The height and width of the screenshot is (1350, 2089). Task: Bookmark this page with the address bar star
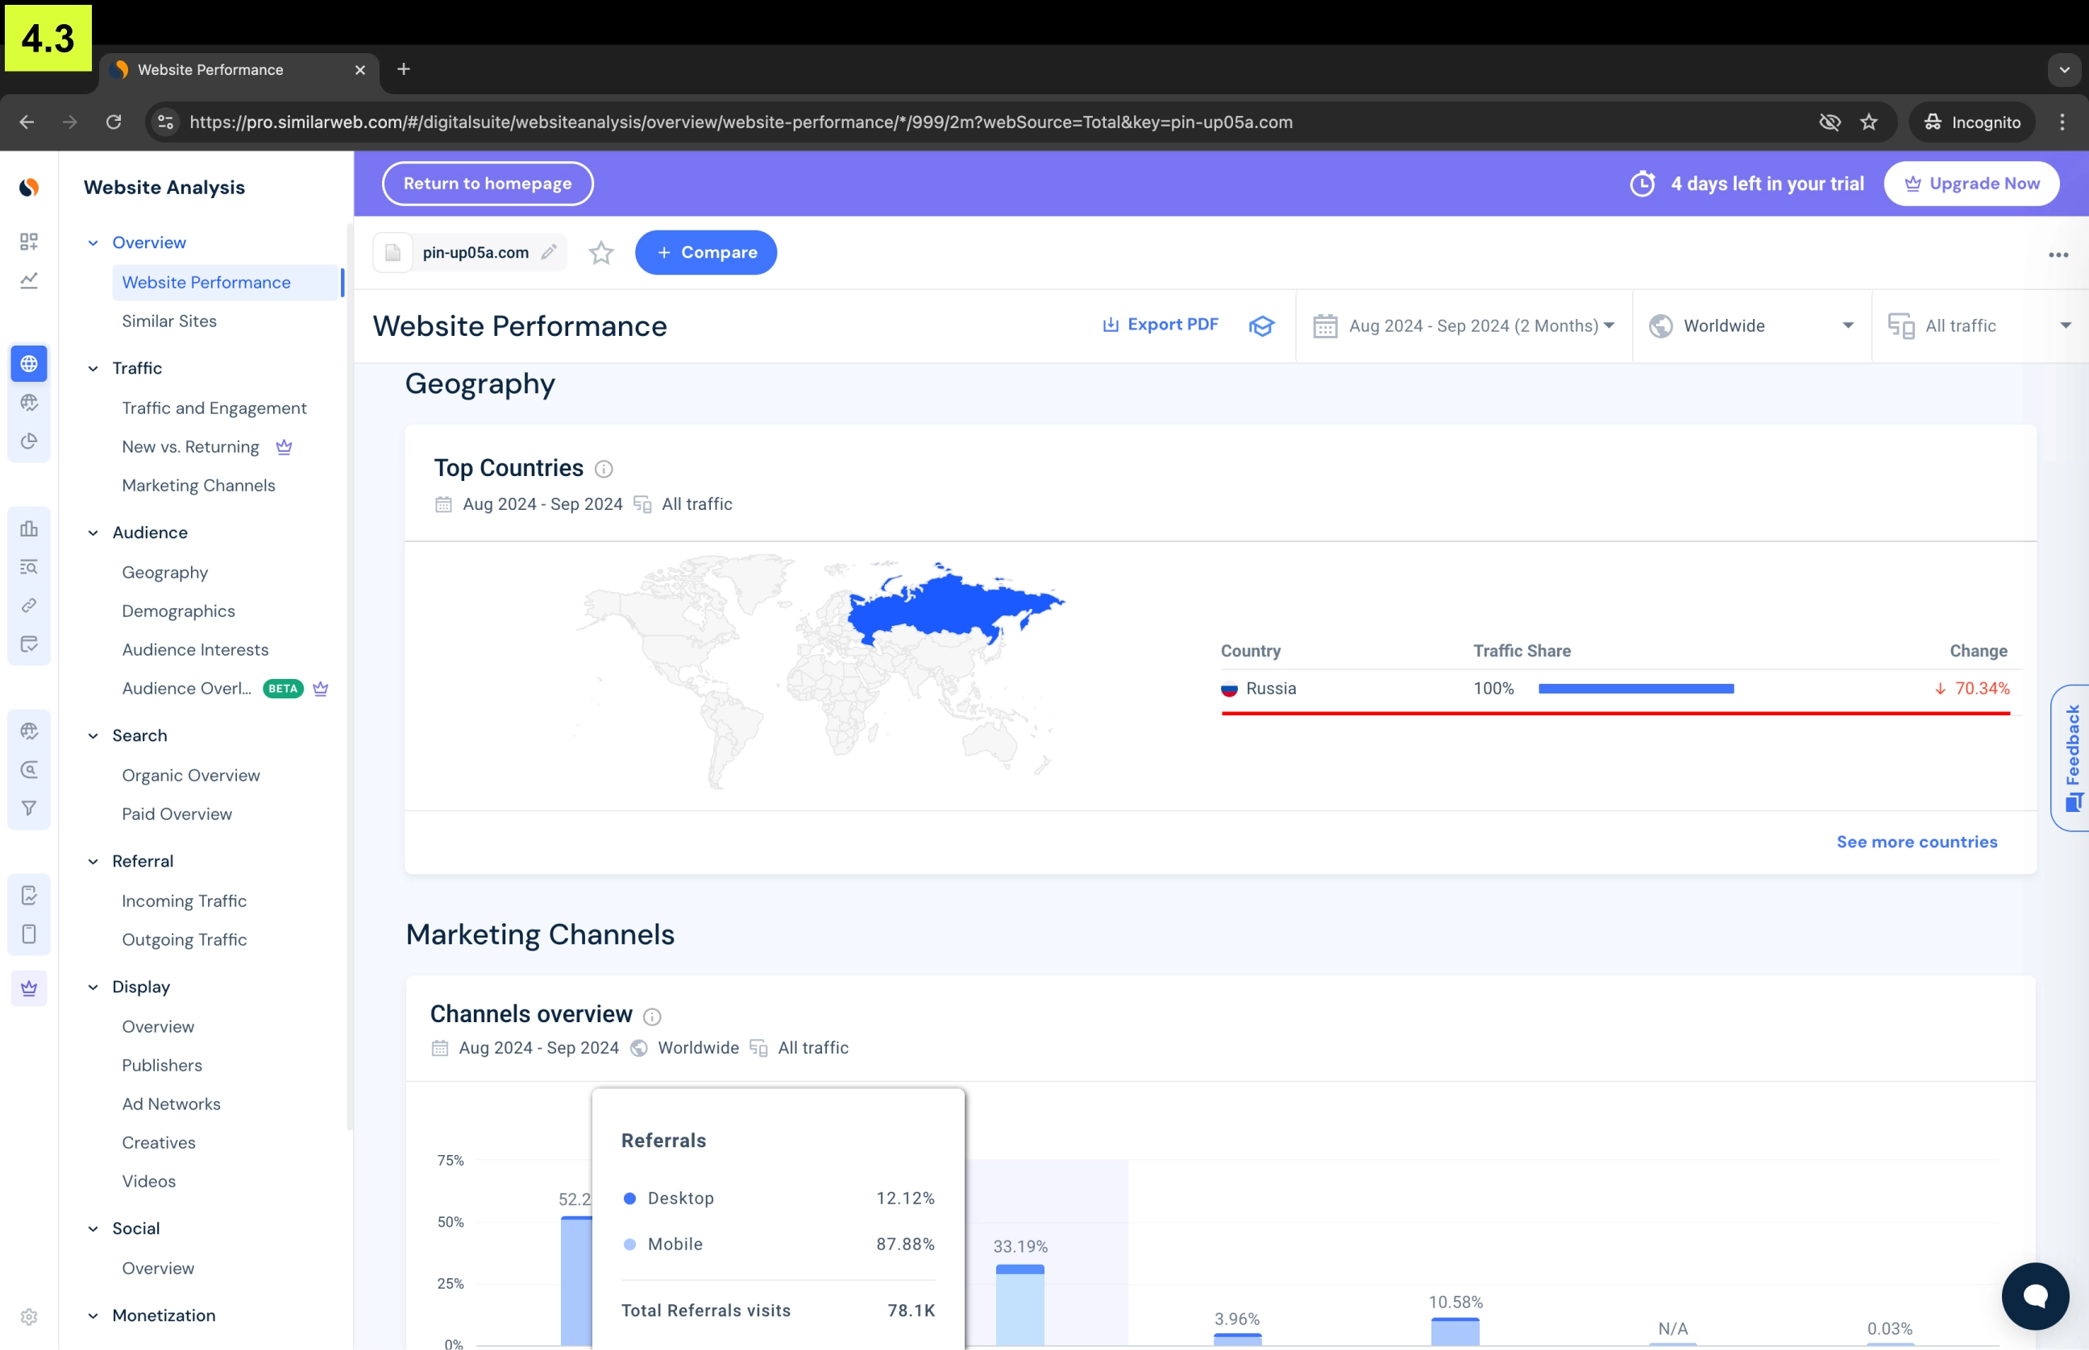1869,122
